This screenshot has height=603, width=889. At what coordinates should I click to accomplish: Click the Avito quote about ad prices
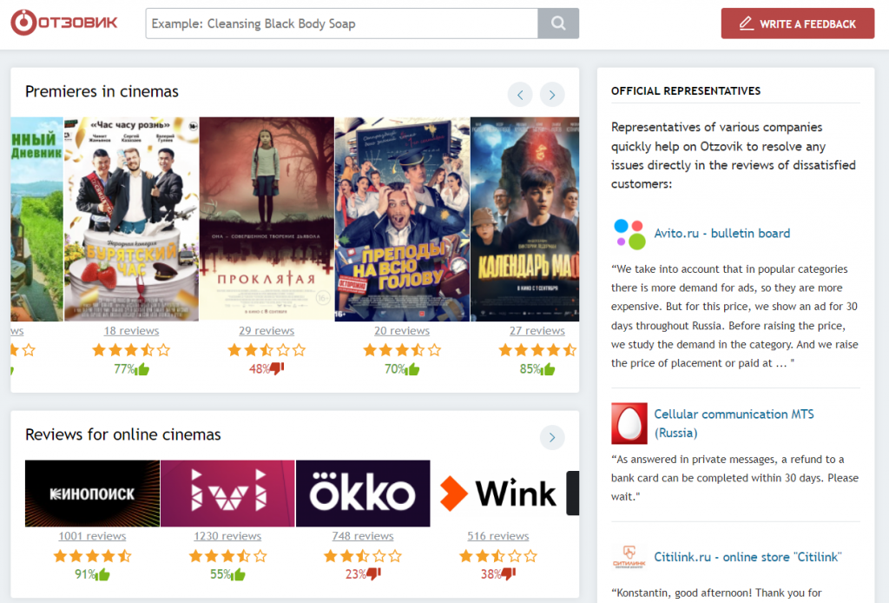point(734,316)
